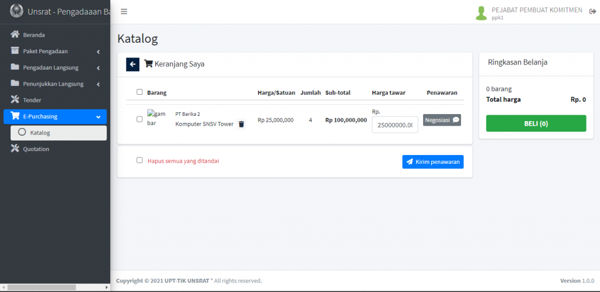Collapse the E-Purchasing menu
Screen dimensions: 600x292
[x=55, y=116]
